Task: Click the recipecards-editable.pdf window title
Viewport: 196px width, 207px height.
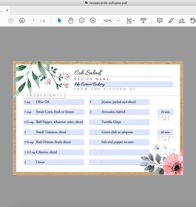Action: pos(108,3)
